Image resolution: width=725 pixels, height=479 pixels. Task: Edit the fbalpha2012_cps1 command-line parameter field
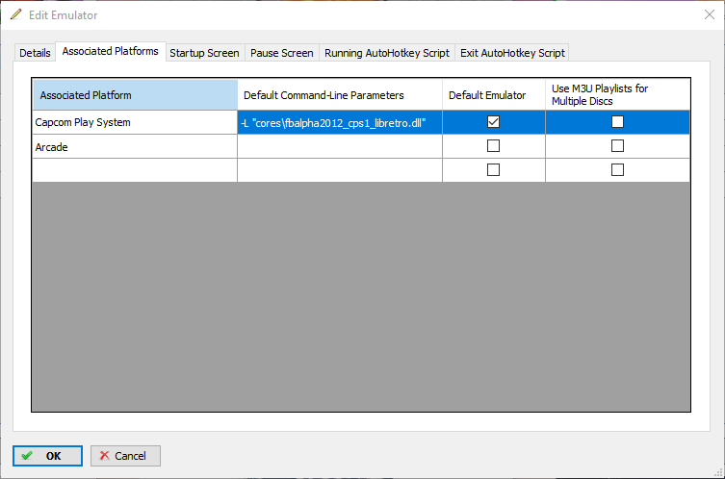tap(339, 122)
